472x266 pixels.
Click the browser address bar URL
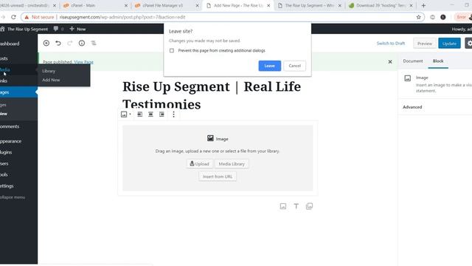(x=122, y=17)
